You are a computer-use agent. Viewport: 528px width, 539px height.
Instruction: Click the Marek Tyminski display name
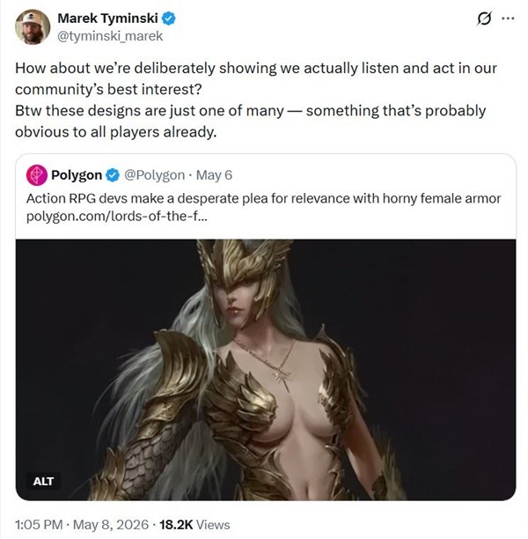[107, 18]
